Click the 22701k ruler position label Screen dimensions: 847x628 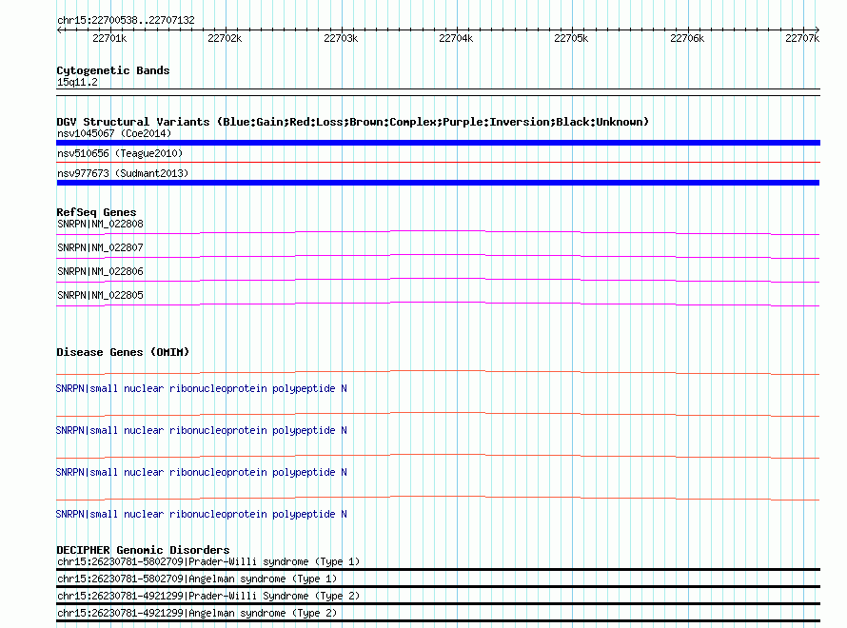109,38
